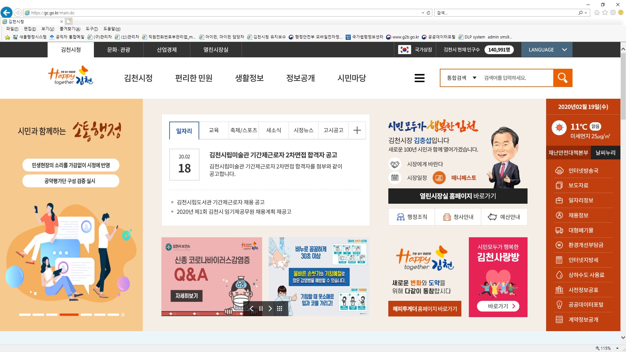The image size is (626, 352).
Task: Open 김천시립도서관 기간제근로자 채용 공고 link
Action: pyautogui.click(x=220, y=202)
